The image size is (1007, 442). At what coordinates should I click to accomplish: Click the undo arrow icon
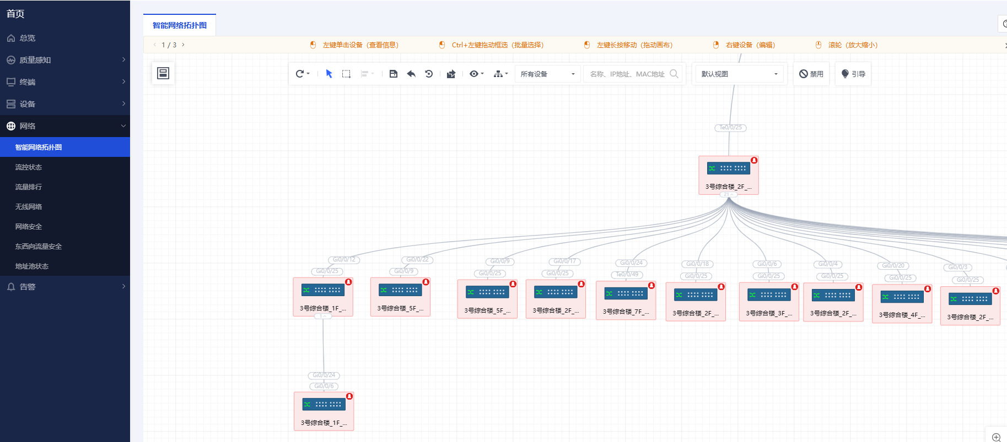[411, 74]
